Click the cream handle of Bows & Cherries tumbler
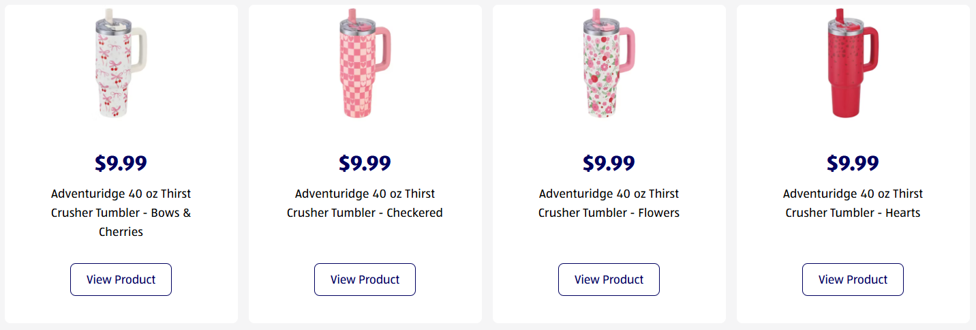976x330 pixels. (142, 49)
